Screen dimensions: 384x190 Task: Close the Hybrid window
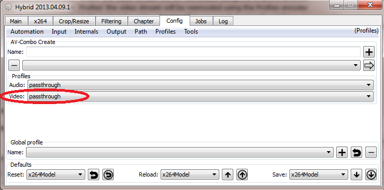370,5
